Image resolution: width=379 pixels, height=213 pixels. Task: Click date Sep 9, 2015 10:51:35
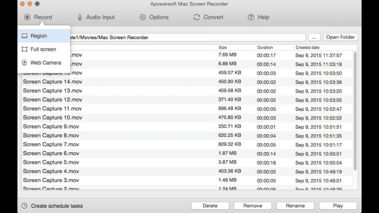point(318,136)
